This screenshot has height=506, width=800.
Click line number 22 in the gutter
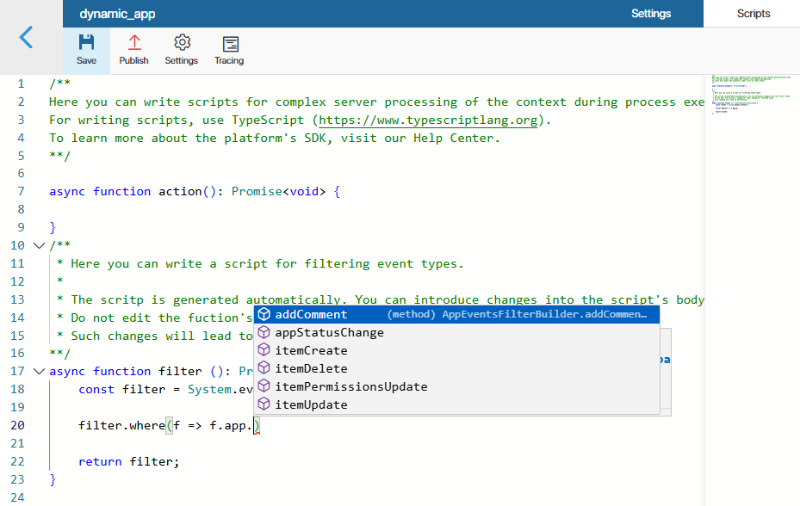pos(17,462)
